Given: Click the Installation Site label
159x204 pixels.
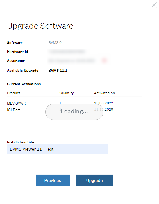Looking at the screenshot, I should point(21,142).
